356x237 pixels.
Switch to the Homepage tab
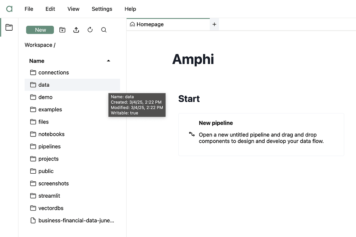coord(149,24)
